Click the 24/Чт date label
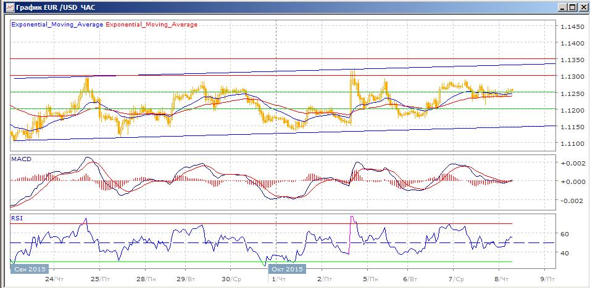Viewport: 590px width, 288px height. point(54,279)
